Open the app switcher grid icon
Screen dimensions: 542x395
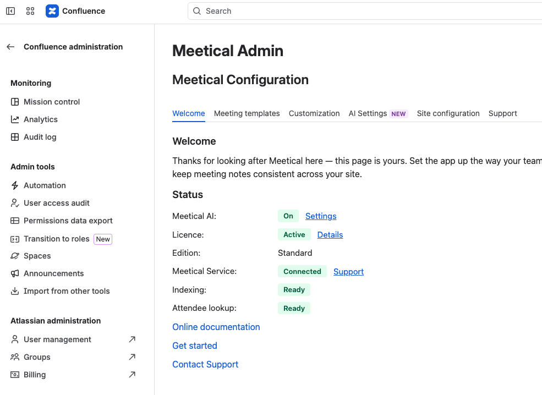[30, 11]
